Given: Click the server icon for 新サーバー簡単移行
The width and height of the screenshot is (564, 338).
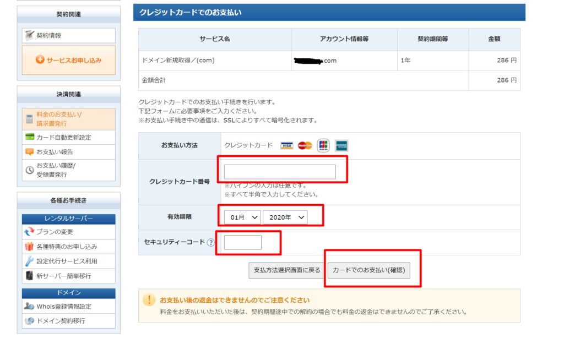Looking at the screenshot, I should pyautogui.click(x=30, y=275).
